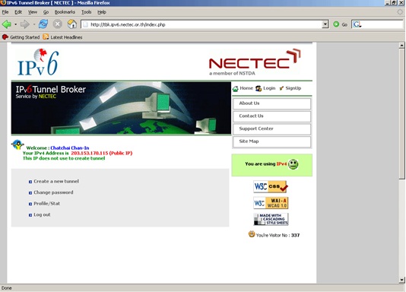
Task: Open the Forward button history dropdown arrow
Action: [x=34, y=24]
